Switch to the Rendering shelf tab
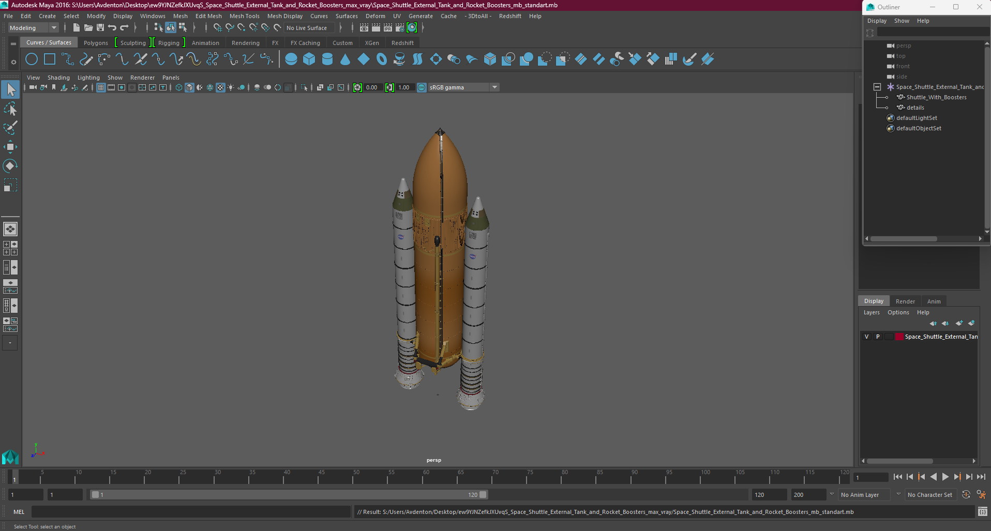The image size is (991, 531). tap(246, 43)
